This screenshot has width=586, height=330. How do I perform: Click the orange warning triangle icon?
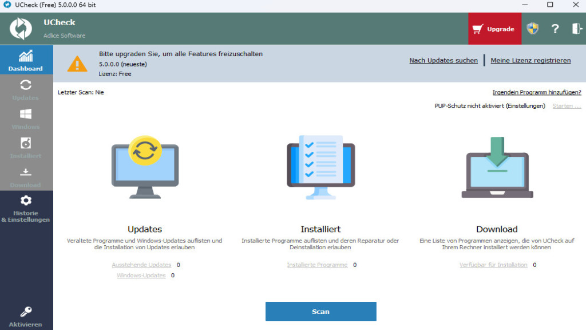coord(77,63)
